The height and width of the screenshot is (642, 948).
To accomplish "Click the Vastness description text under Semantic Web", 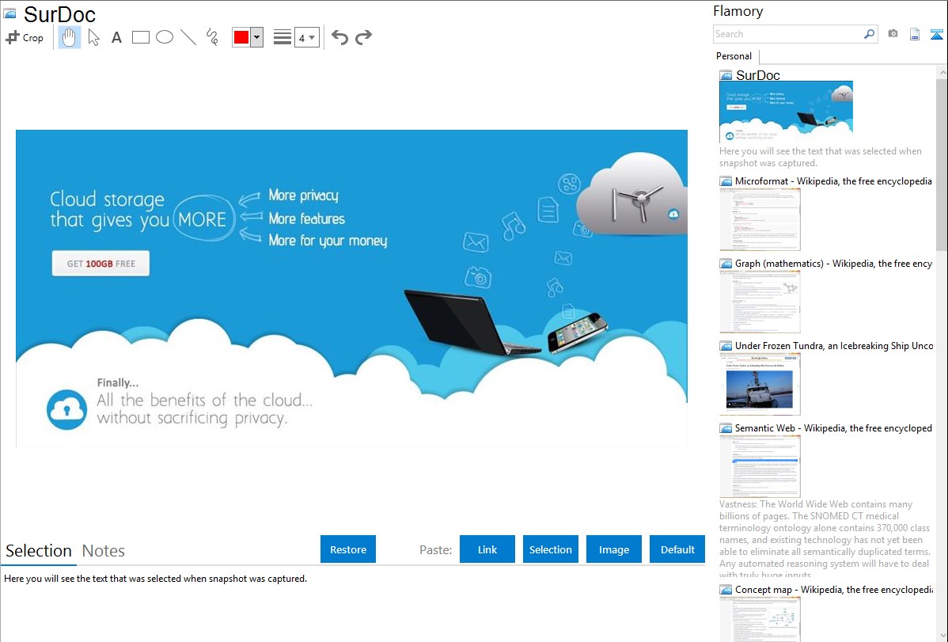I will click(825, 539).
